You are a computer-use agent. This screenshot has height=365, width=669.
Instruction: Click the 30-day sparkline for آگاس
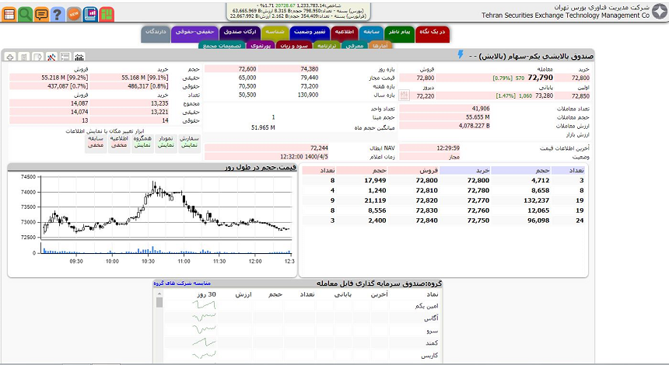[204, 318]
